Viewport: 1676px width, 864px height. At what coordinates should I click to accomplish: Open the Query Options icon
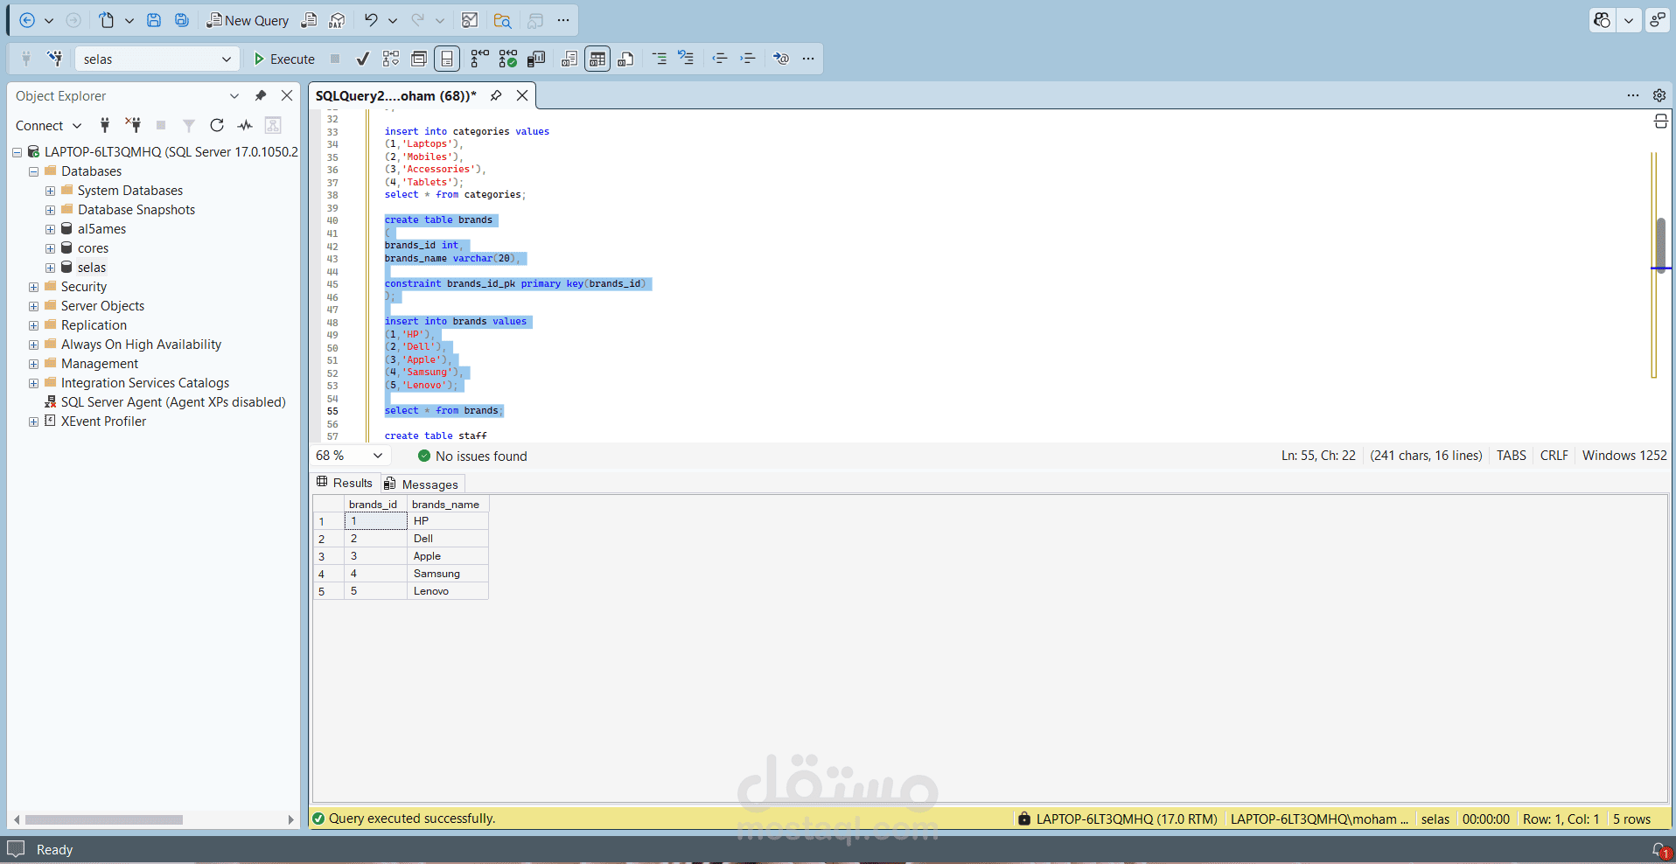(x=419, y=59)
